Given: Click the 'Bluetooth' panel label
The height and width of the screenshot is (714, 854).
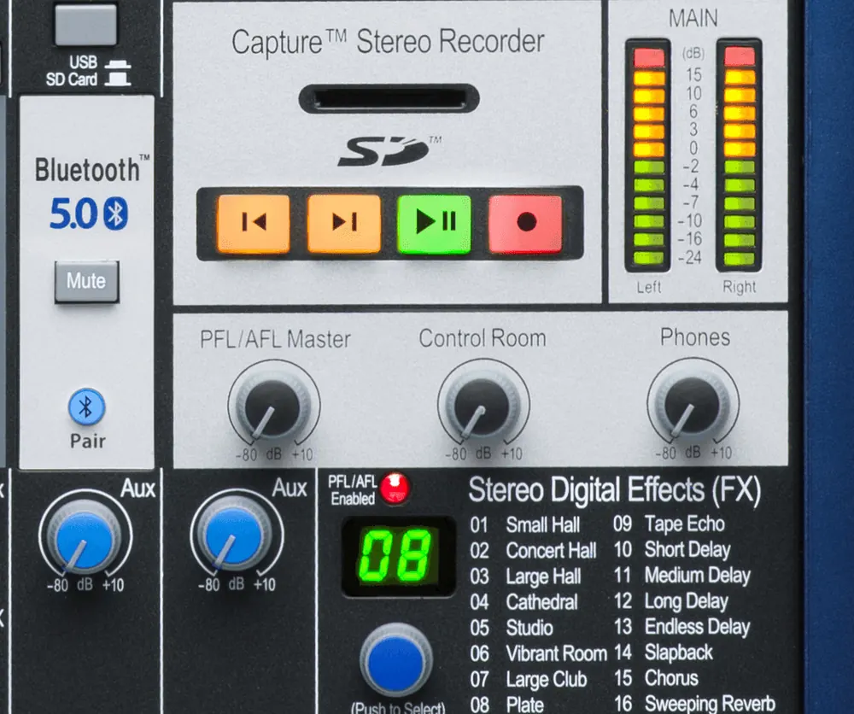Looking at the screenshot, I should [x=92, y=169].
